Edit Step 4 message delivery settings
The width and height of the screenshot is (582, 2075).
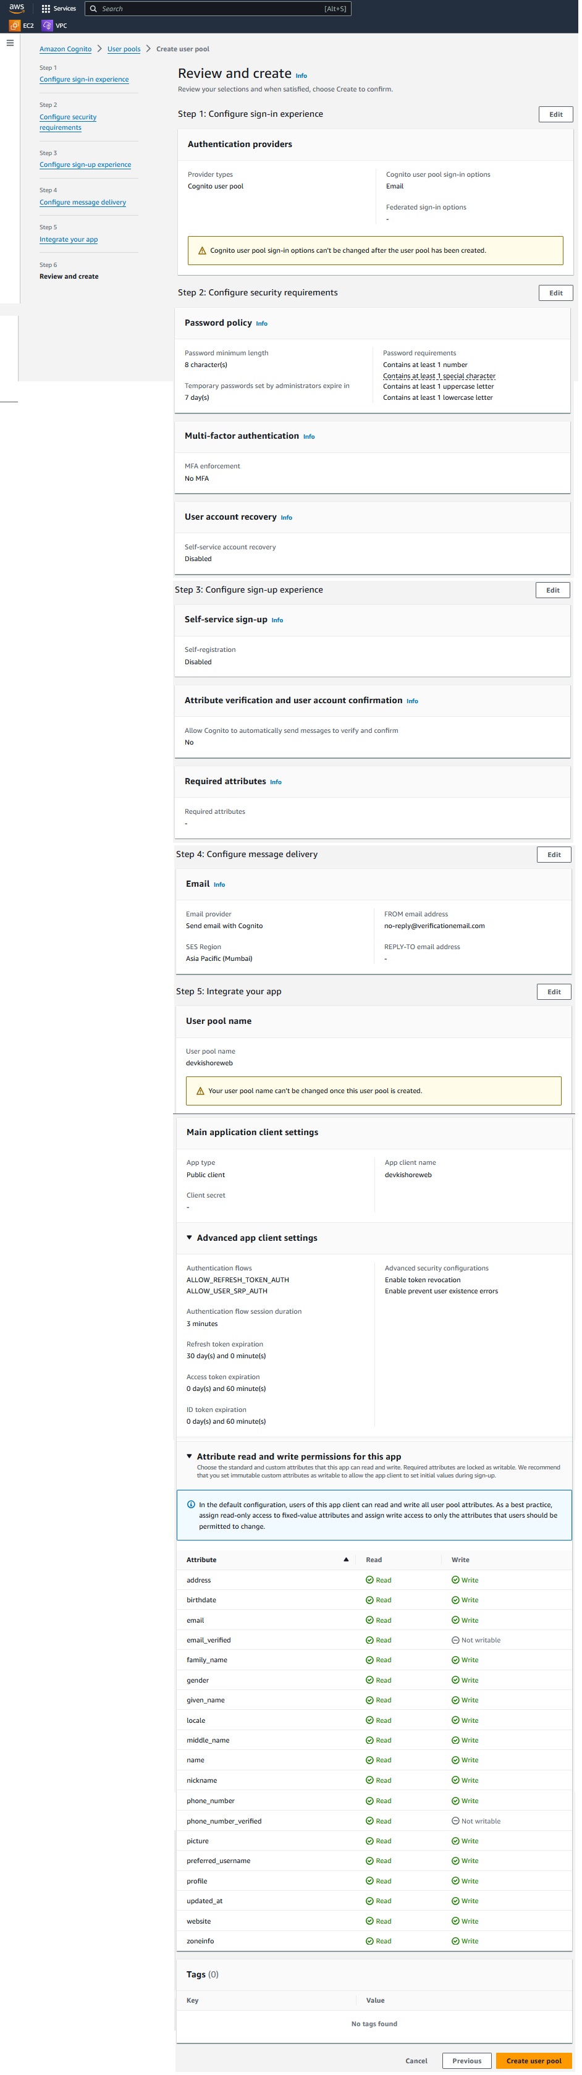coord(554,855)
